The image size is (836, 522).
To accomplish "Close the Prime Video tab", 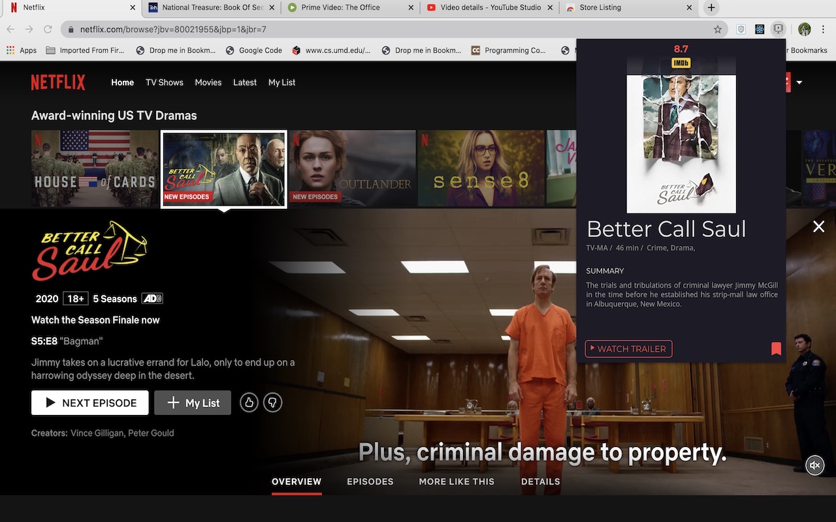I will [411, 8].
